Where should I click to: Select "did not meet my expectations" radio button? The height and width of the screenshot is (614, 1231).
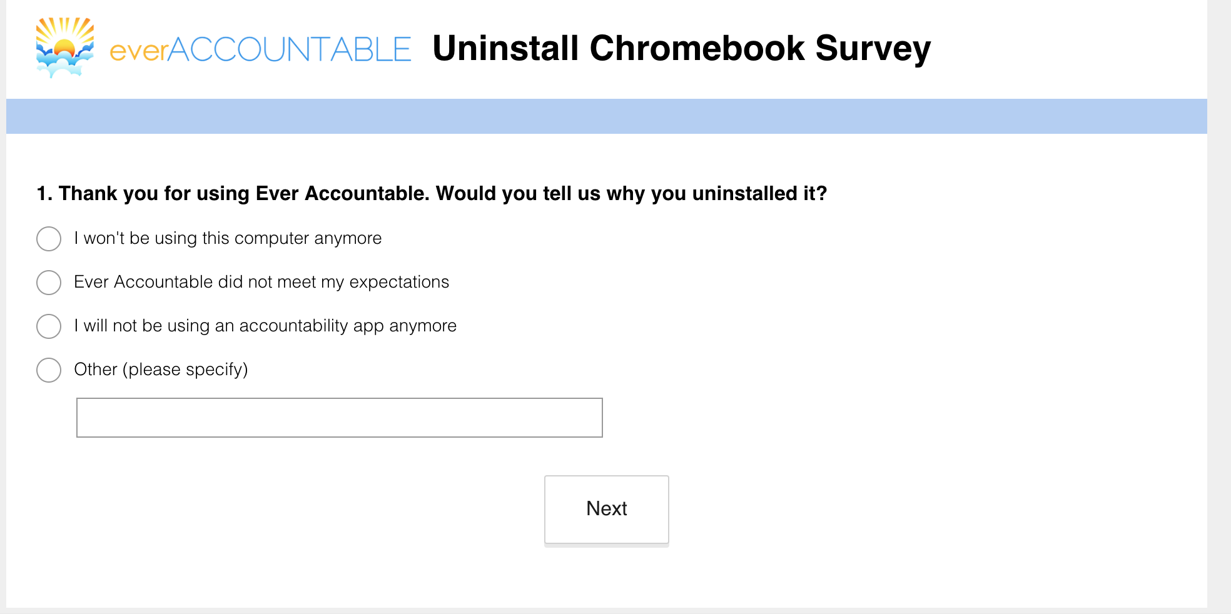pos(49,283)
